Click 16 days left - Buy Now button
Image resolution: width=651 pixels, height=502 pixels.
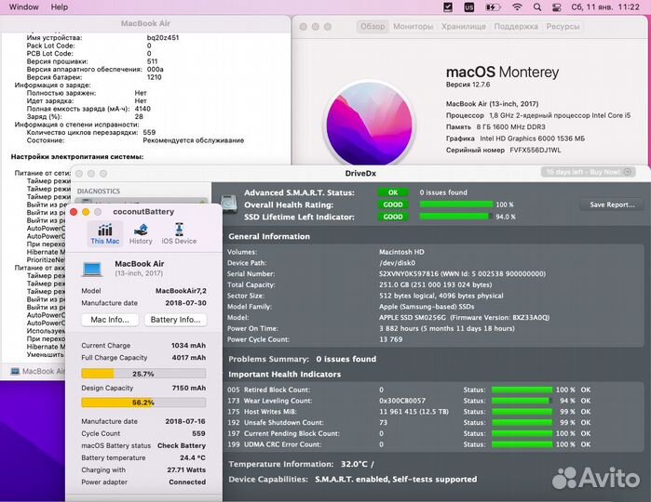point(588,172)
